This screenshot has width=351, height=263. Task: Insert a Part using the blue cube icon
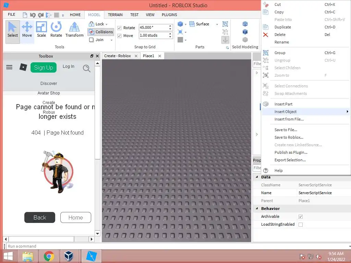click(180, 24)
